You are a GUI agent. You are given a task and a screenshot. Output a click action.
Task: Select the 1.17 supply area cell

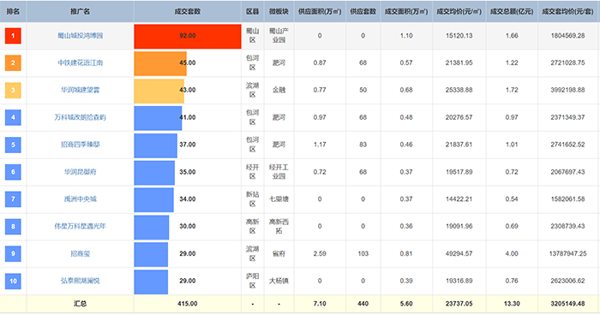[320, 145]
